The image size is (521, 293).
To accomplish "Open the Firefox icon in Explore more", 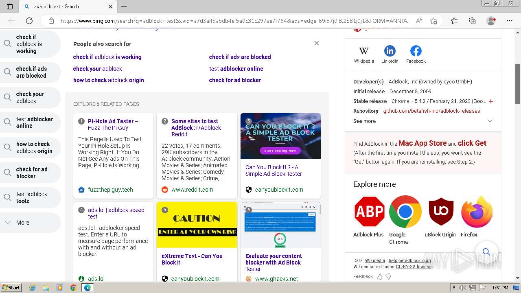I will point(477,212).
